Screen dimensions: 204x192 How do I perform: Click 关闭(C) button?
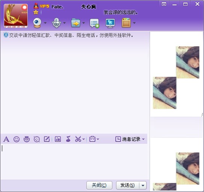pyautogui.click(x=99, y=185)
